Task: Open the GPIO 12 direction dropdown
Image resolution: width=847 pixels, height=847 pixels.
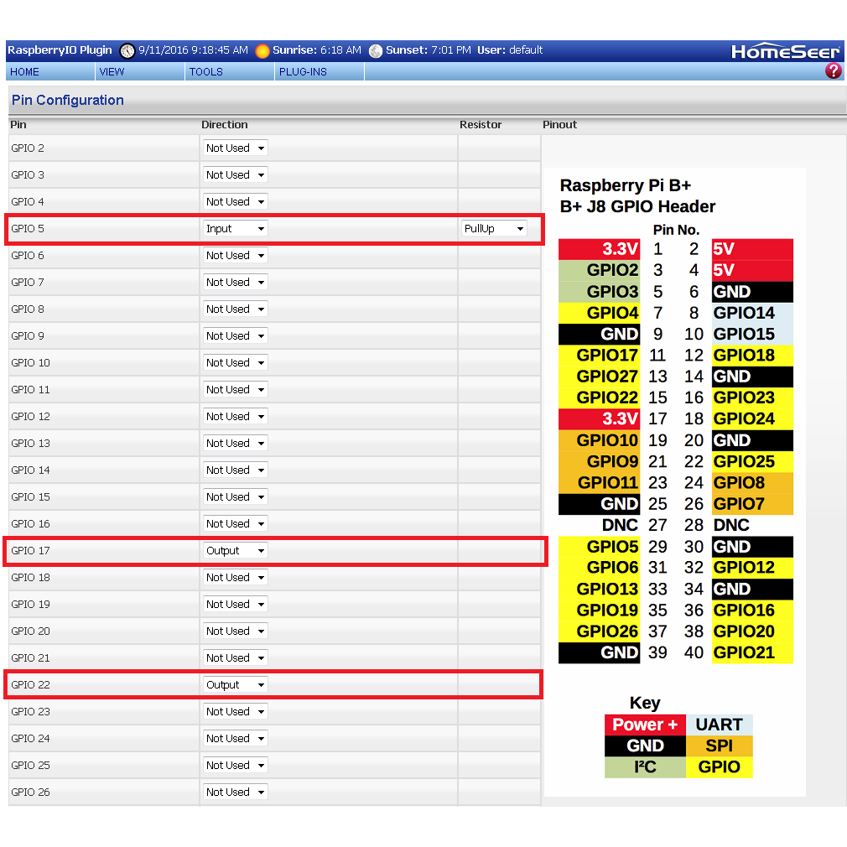Action: (x=235, y=417)
